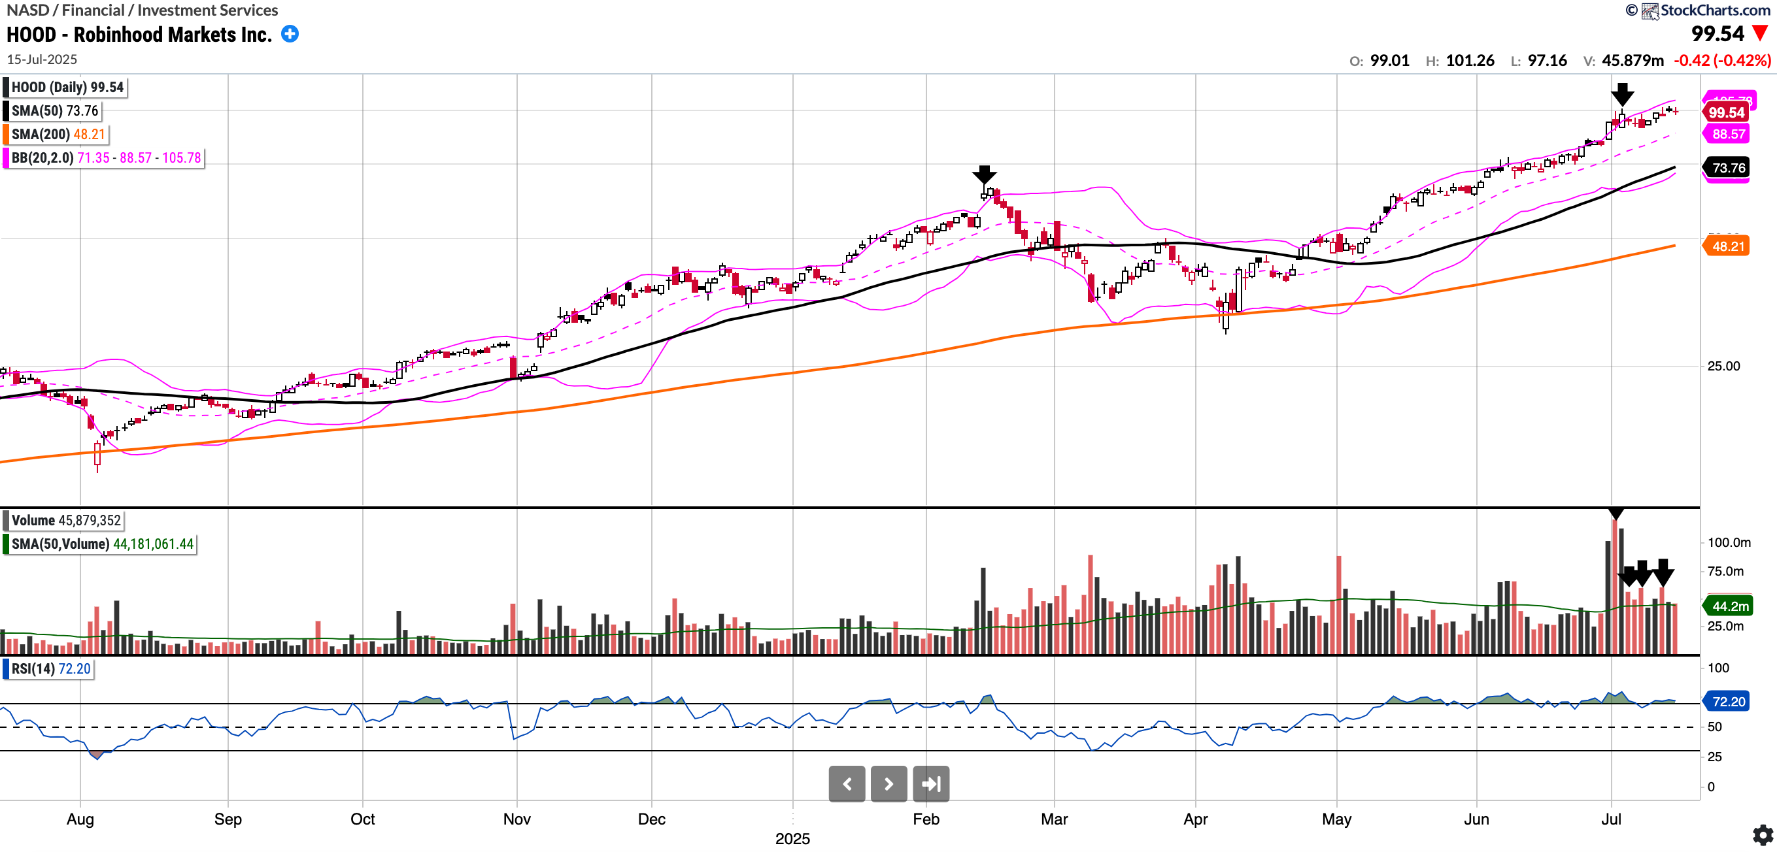Click the previous period arrow button
Image resolution: width=1777 pixels, height=852 pixels.
pos(847,784)
